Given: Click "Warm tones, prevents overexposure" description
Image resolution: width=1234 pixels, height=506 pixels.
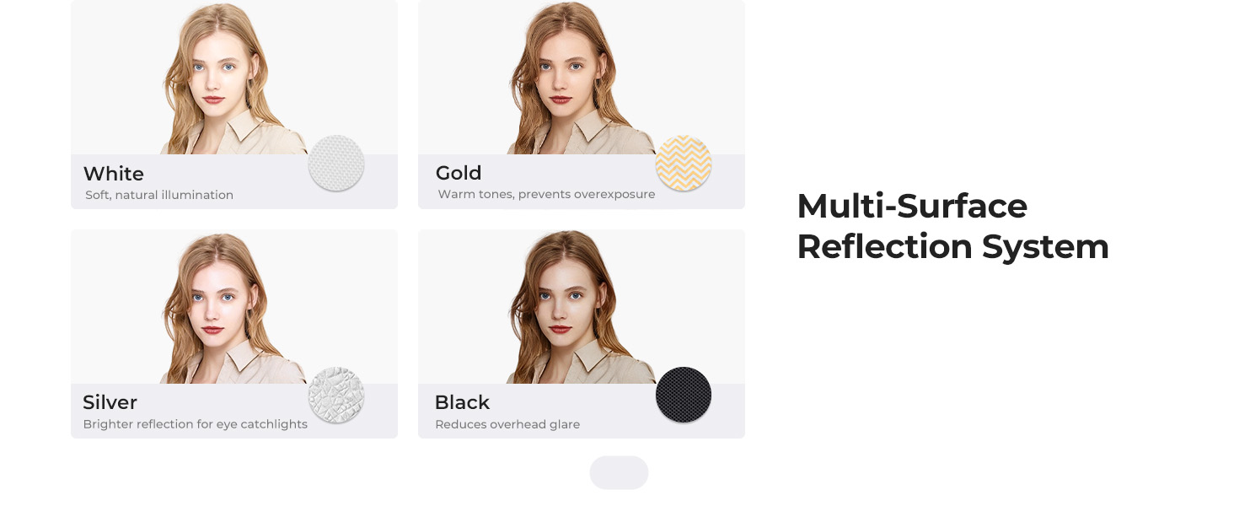Looking at the screenshot, I should (546, 195).
